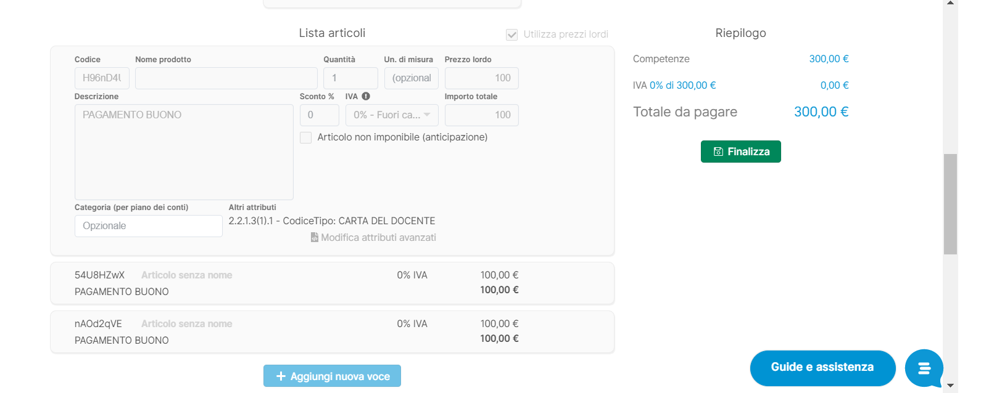
Task: Enable Articolo non imponibile (anticipazione)
Action: tap(306, 137)
